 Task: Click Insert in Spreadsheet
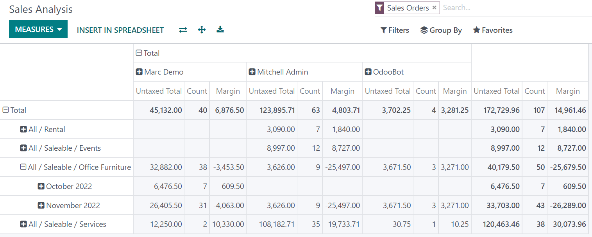tap(120, 30)
